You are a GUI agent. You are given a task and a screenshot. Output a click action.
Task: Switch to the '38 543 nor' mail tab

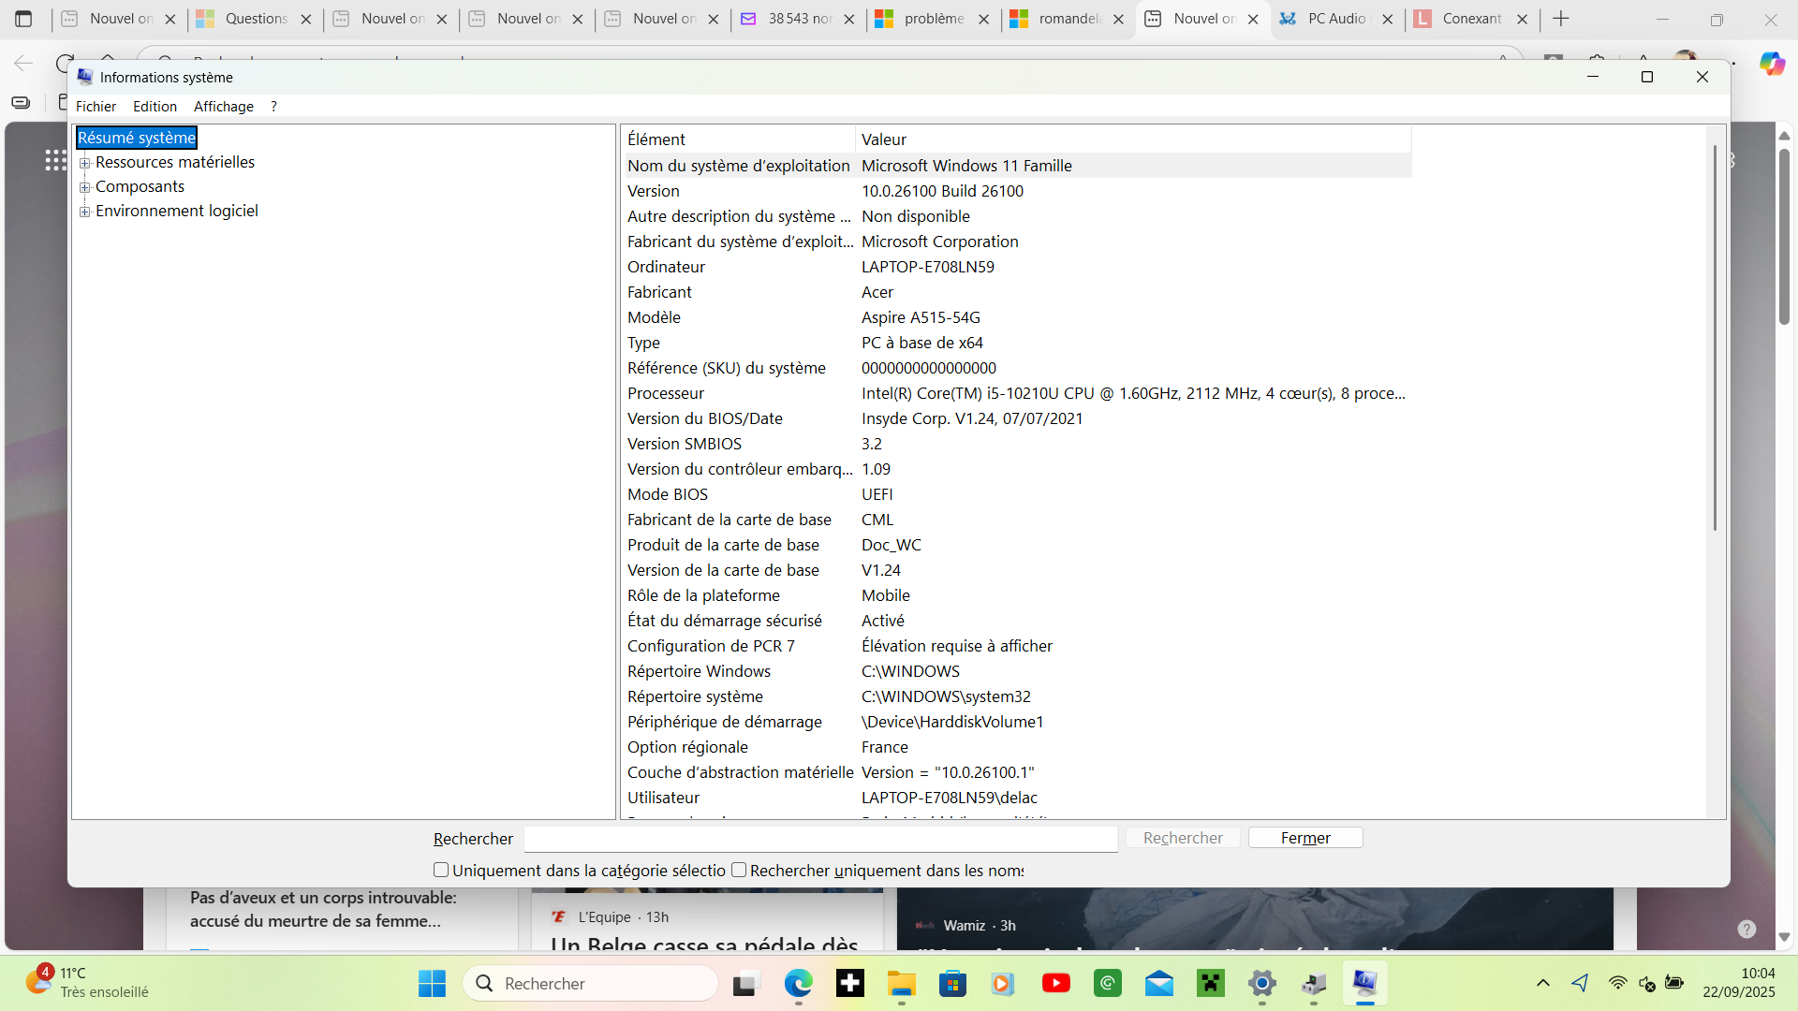pos(799,19)
